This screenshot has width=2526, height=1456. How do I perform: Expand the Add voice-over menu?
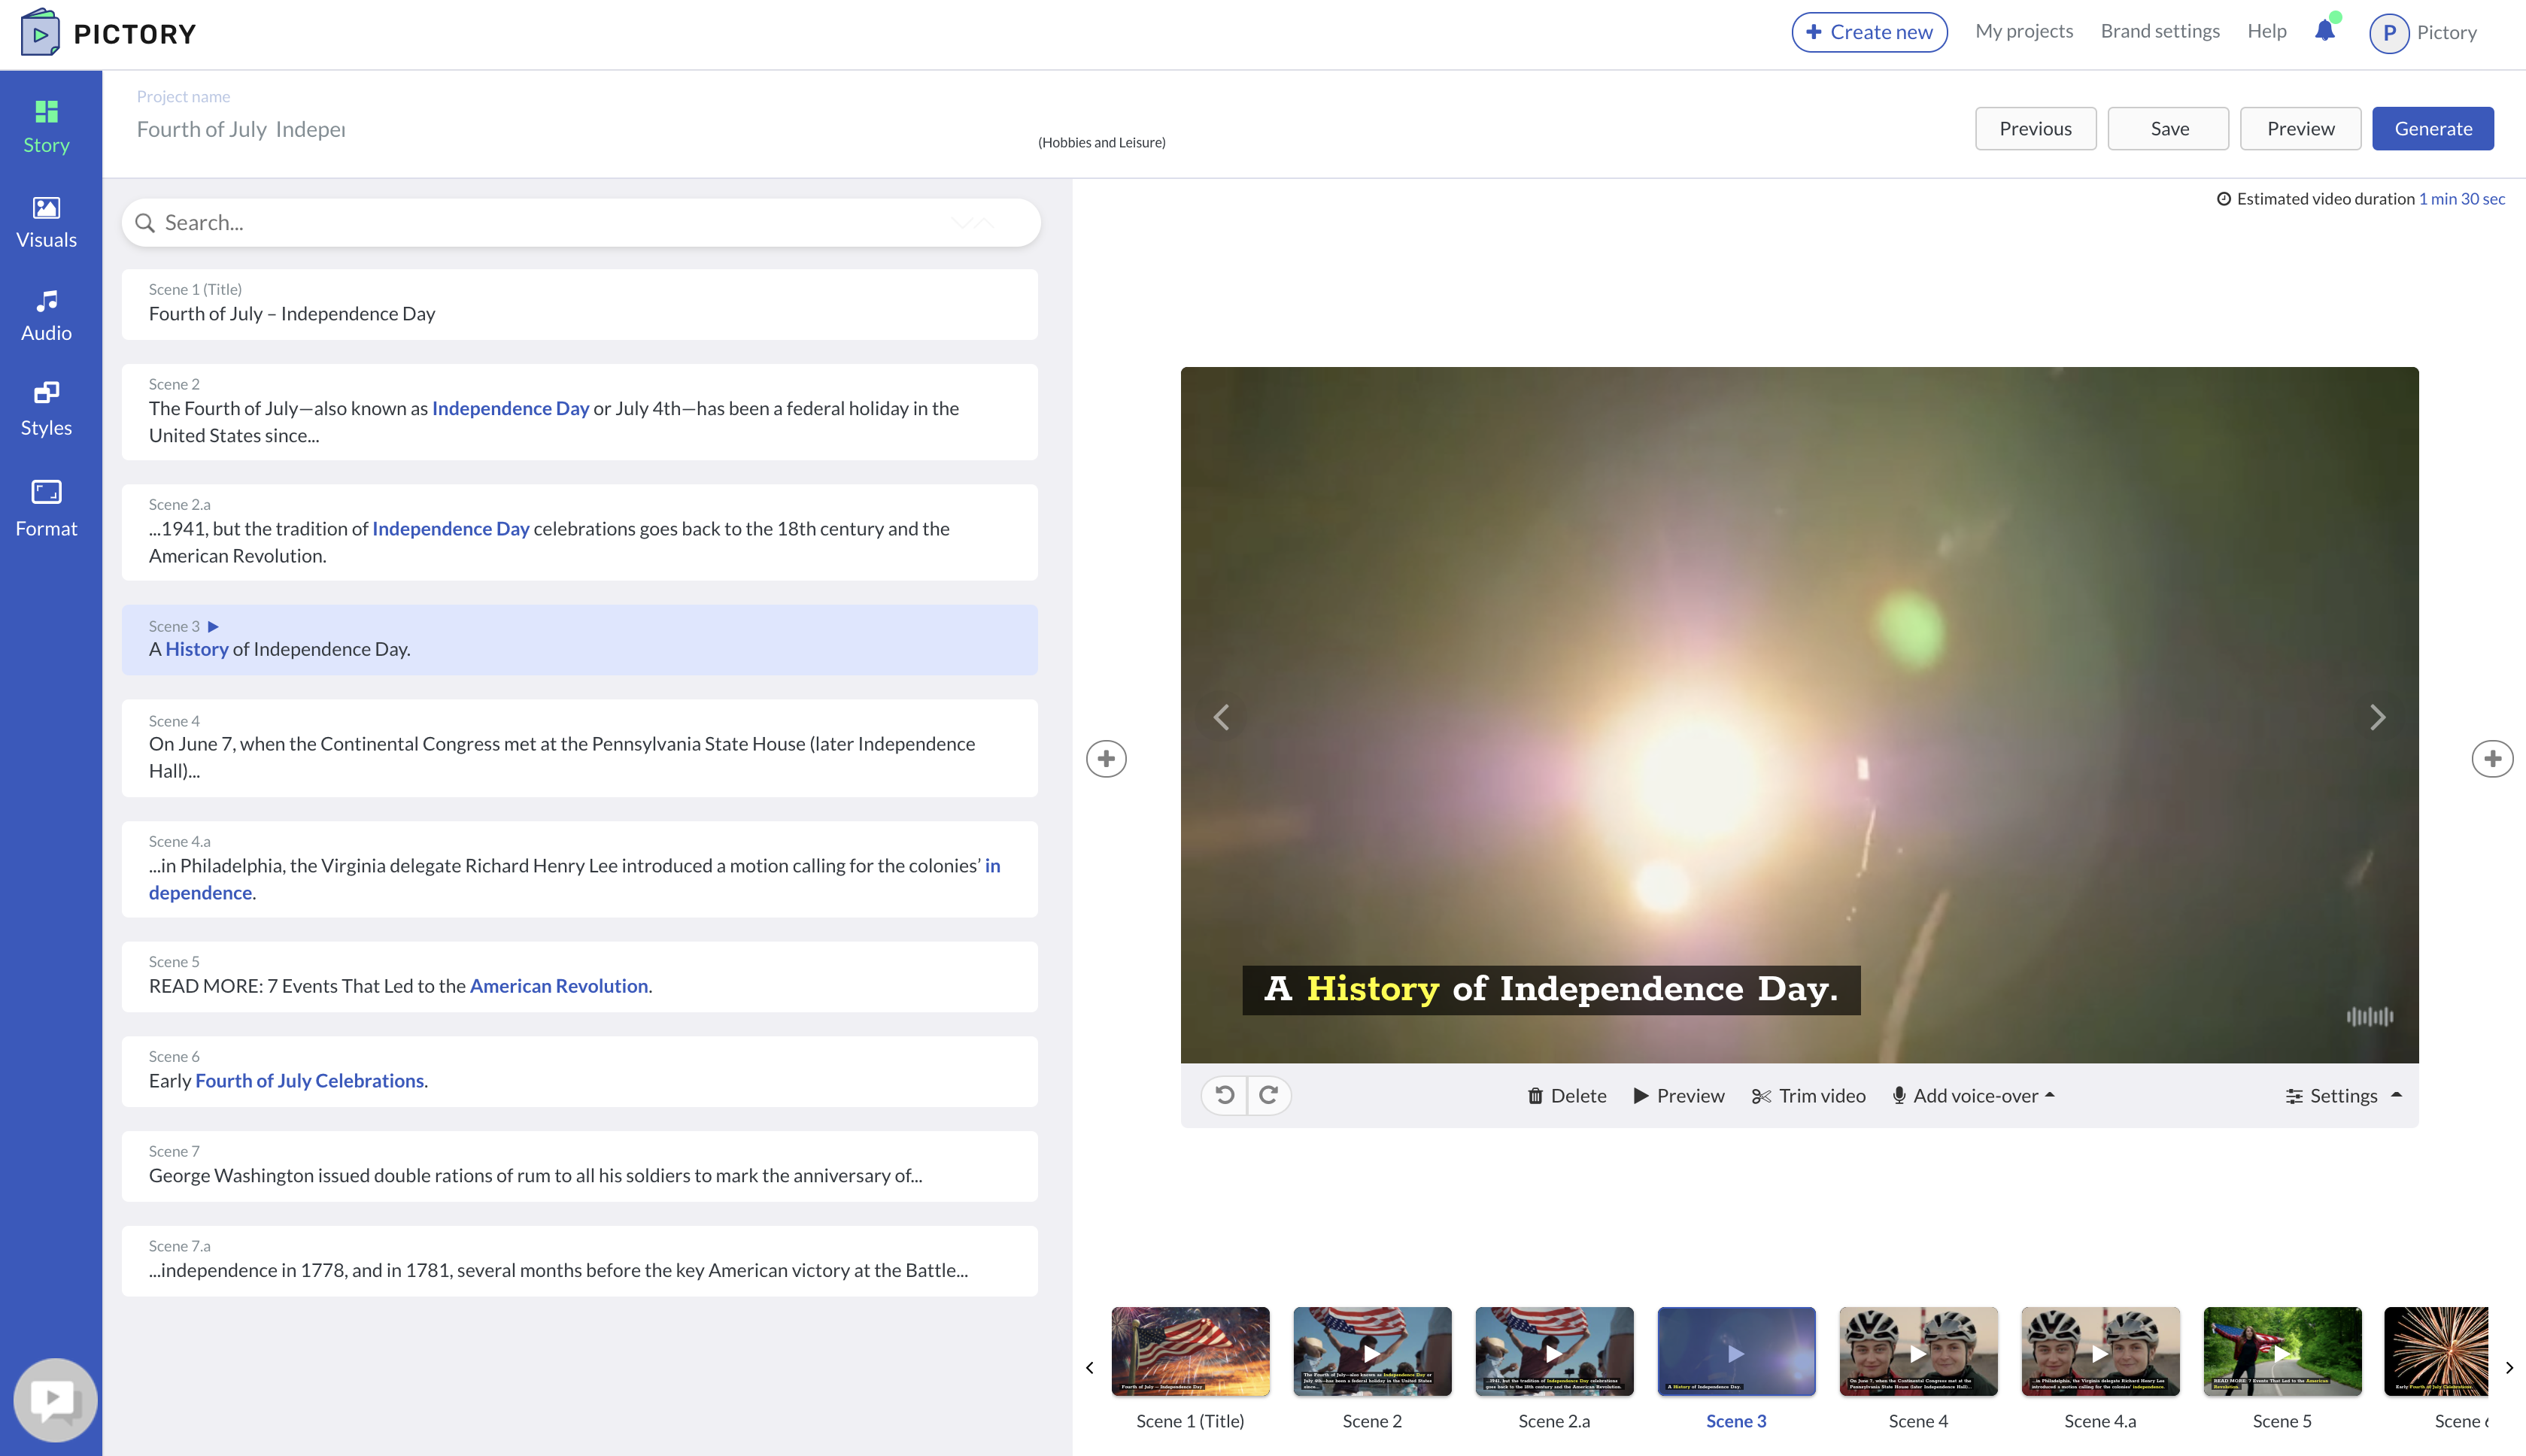click(1974, 1096)
